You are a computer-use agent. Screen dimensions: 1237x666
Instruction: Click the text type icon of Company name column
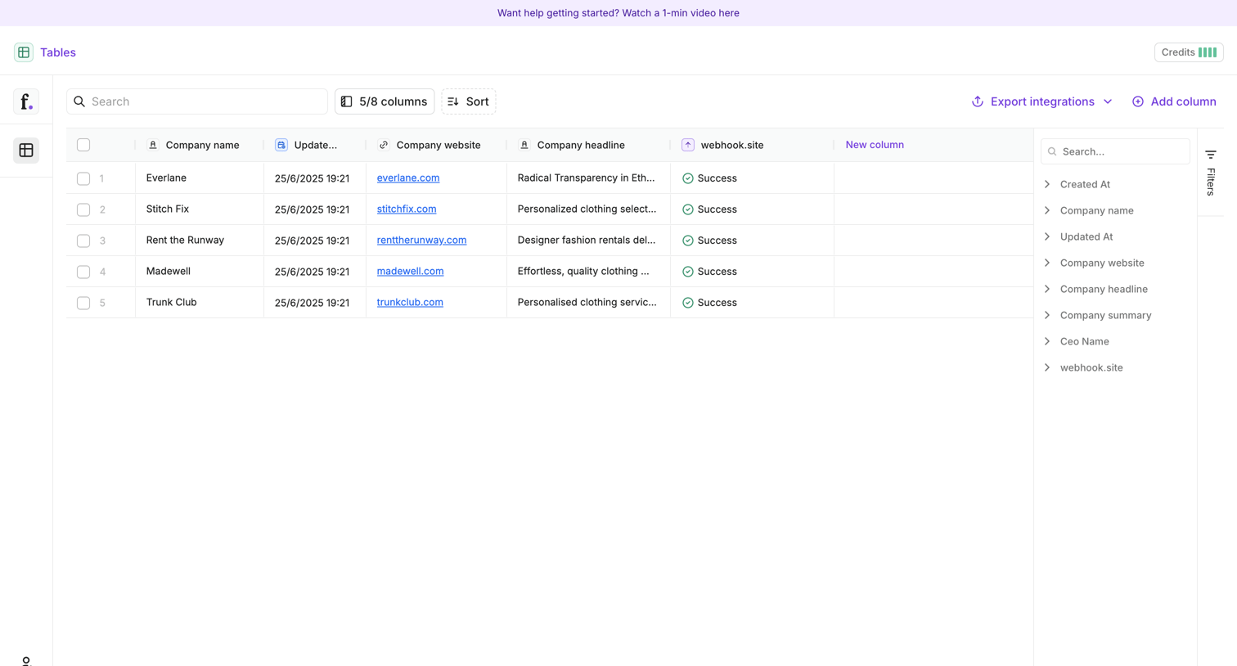tap(152, 145)
